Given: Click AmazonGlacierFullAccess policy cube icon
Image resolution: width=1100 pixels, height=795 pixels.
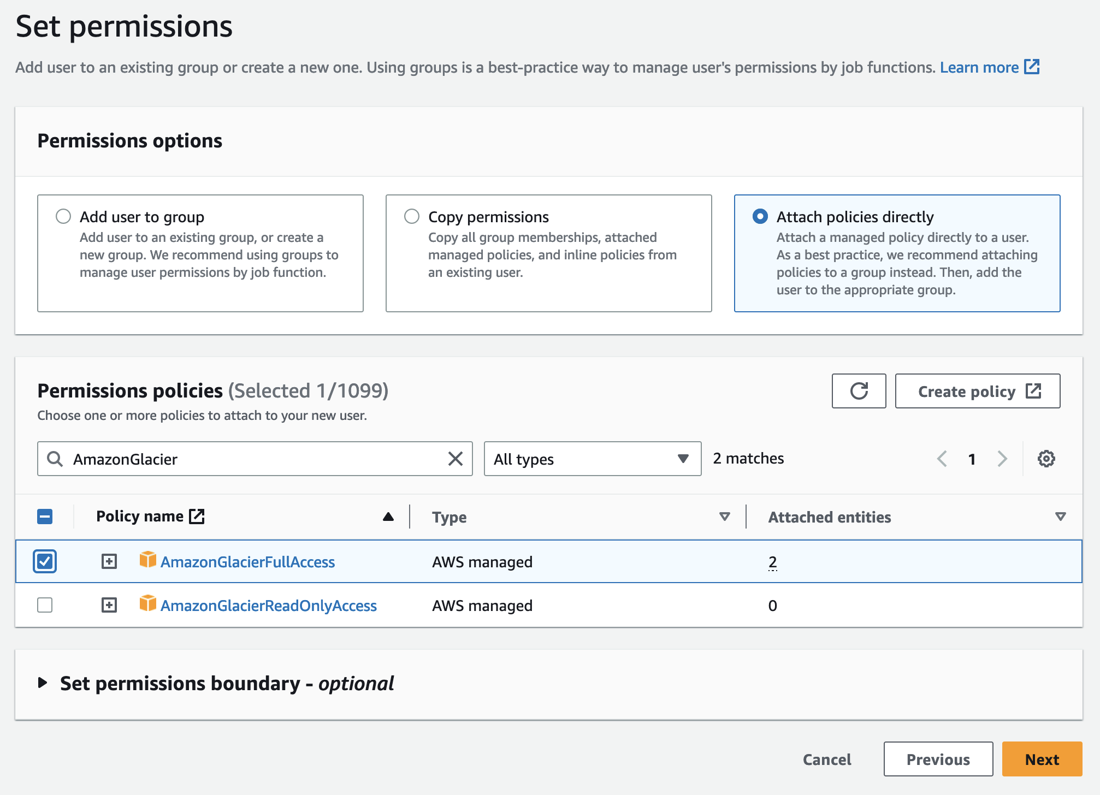Looking at the screenshot, I should 147,560.
